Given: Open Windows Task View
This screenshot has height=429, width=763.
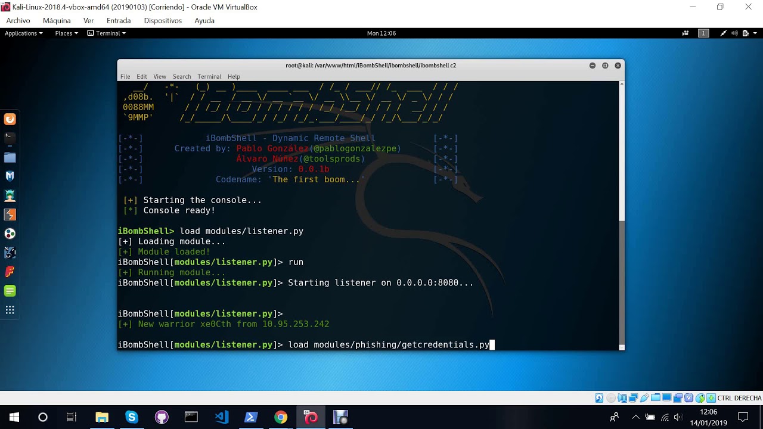Looking at the screenshot, I should click(x=72, y=417).
